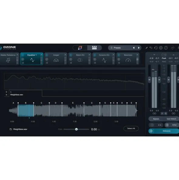Remove the Maximizer module

coord(137,55)
